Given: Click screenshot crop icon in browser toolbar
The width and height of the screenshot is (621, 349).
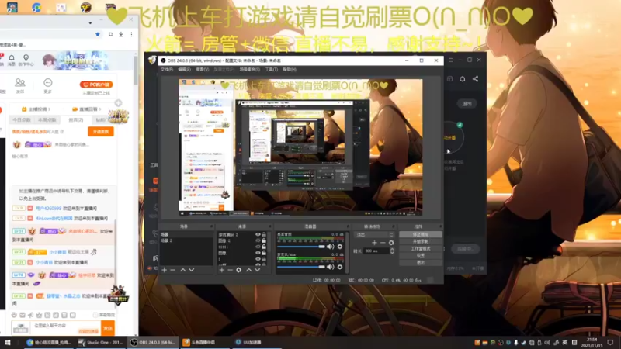Looking at the screenshot, I should coord(110,34).
